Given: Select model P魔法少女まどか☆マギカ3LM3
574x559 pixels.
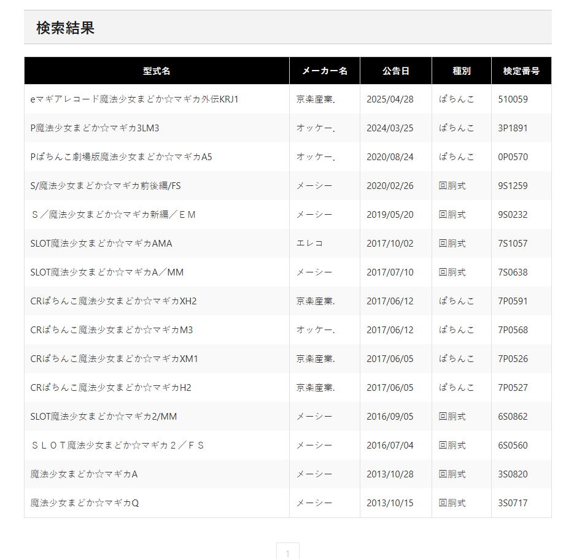Looking at the screenshot, I should coord(95,128).
